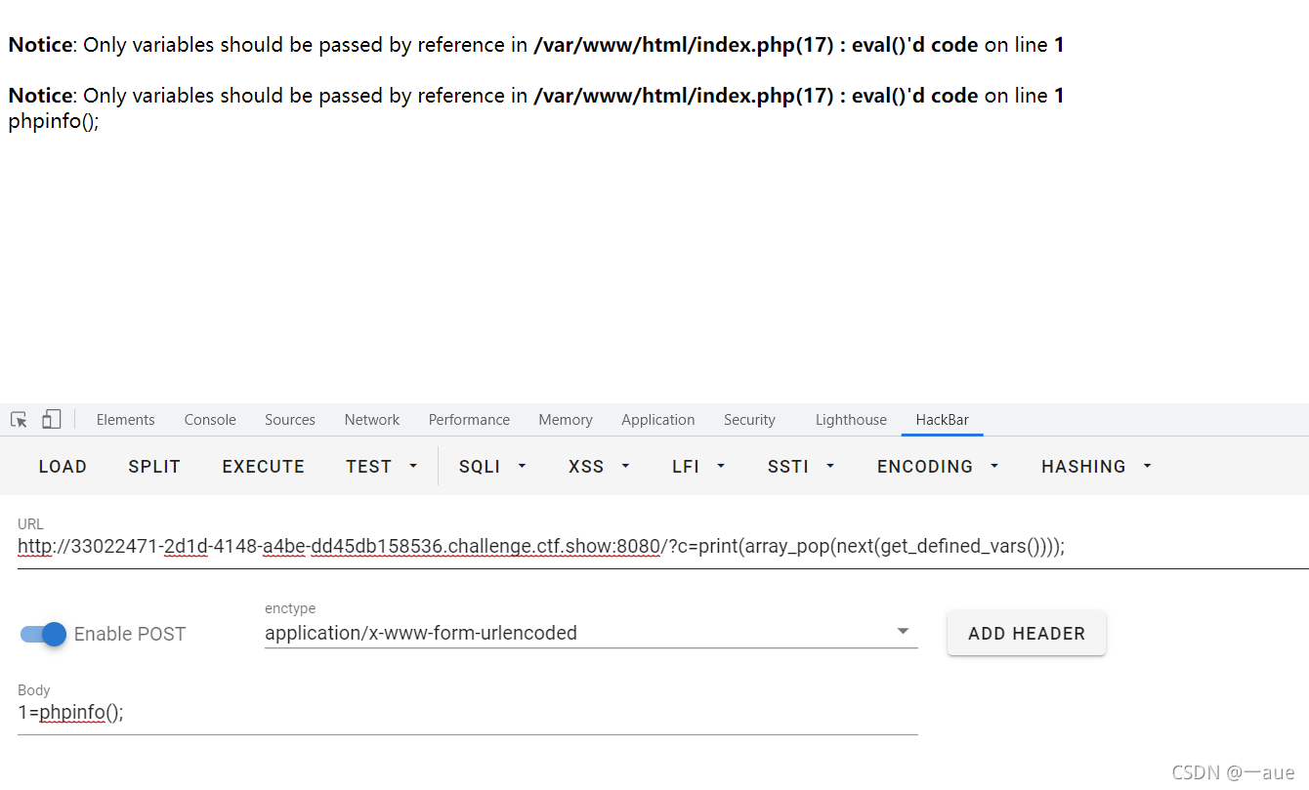Switch to the Network tab
The image size is (1309, 790).
click(372, 420)
